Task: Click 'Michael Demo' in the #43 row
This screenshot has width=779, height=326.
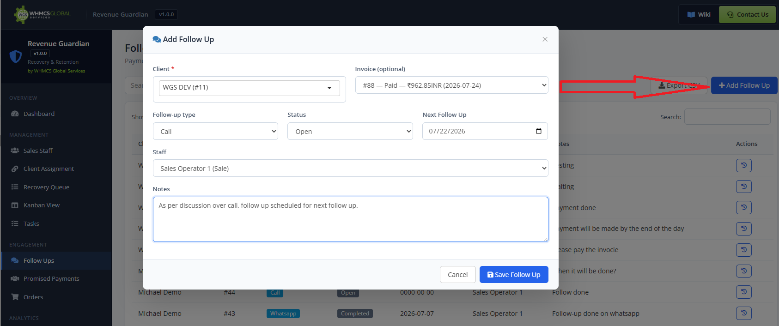Action: click(160, 314)
